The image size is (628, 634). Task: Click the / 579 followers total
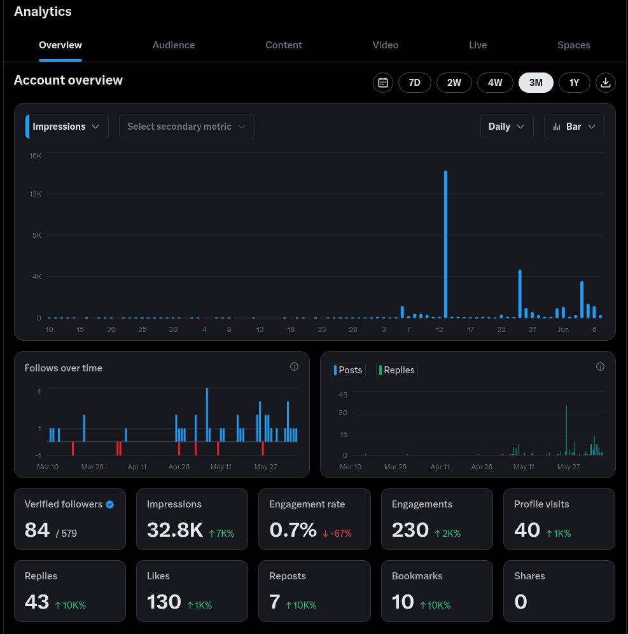click(66, 534)
